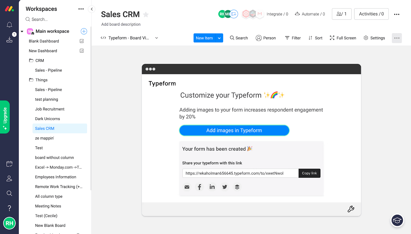Click the Copy link button
Screen dimensions: 411x234
coord(310,173)
